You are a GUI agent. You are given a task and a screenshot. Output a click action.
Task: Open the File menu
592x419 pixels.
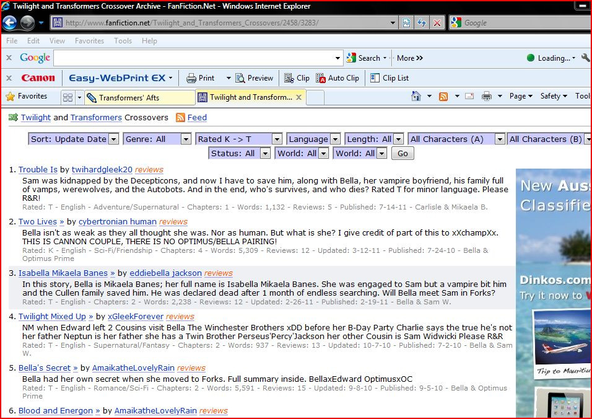click(12, 41)
